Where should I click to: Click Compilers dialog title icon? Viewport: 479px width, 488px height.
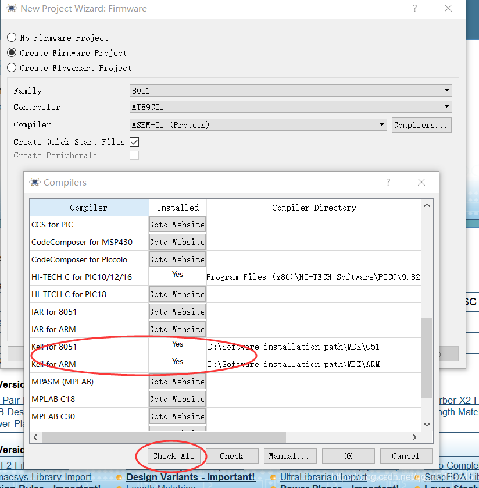35,182
